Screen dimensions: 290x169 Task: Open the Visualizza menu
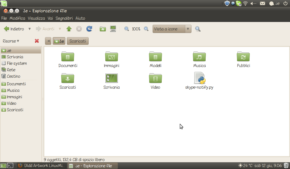click(x=37, y=18)
